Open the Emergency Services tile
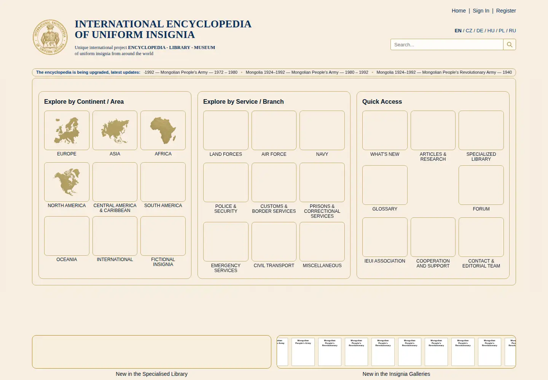Image resolution: width=548 pixels, height=380 pixels. click(226, 242)
